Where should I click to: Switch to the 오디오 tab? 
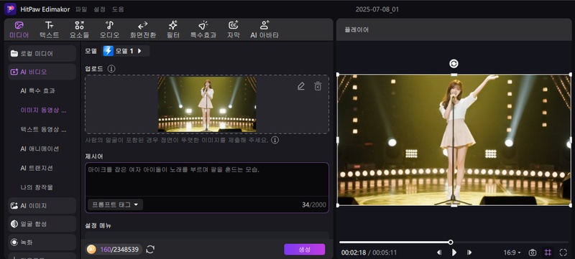[x=109, y=29]
